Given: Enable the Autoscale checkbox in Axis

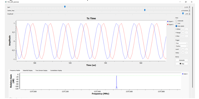Looking at the screenshot, I should point(176,21).
